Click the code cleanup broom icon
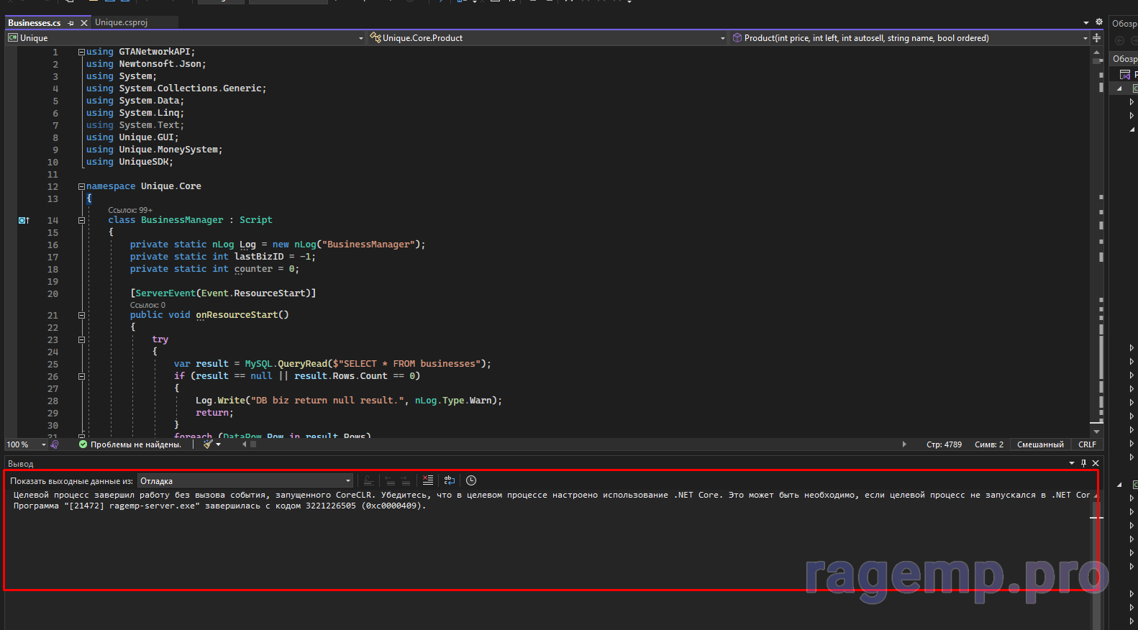The width and height of the screenshot is (1138, 630). coord(208,444)
